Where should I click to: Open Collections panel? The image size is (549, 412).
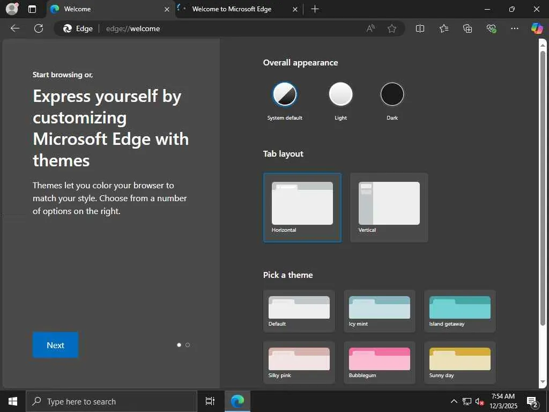click(x=468, y=28)
